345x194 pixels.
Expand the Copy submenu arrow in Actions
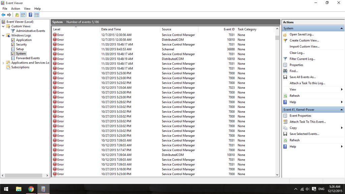click(342, 128)
